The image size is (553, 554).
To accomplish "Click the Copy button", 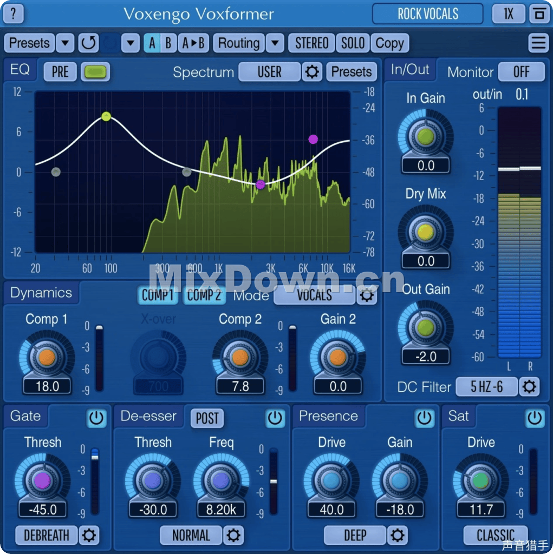I will pyautogui.click(x=389, y=43).
